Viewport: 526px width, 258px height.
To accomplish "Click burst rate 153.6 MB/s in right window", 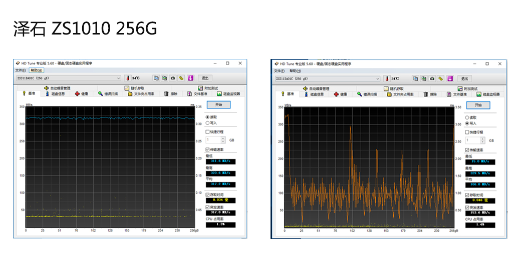I will 480,213.
